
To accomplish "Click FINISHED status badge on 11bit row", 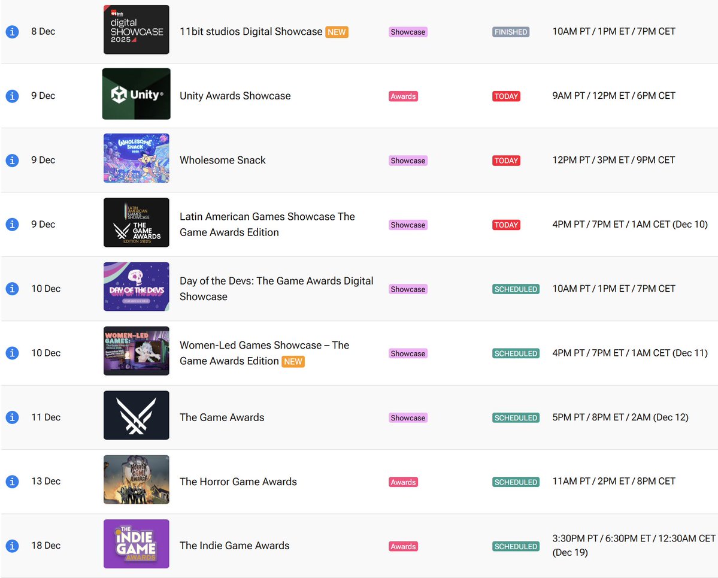I will point(511,32).
